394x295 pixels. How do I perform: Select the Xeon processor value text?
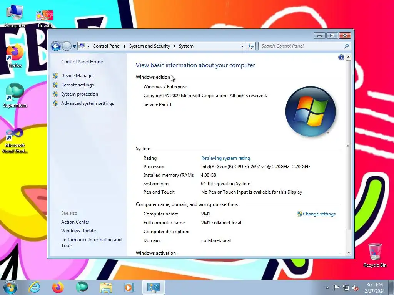pos(255,167)
